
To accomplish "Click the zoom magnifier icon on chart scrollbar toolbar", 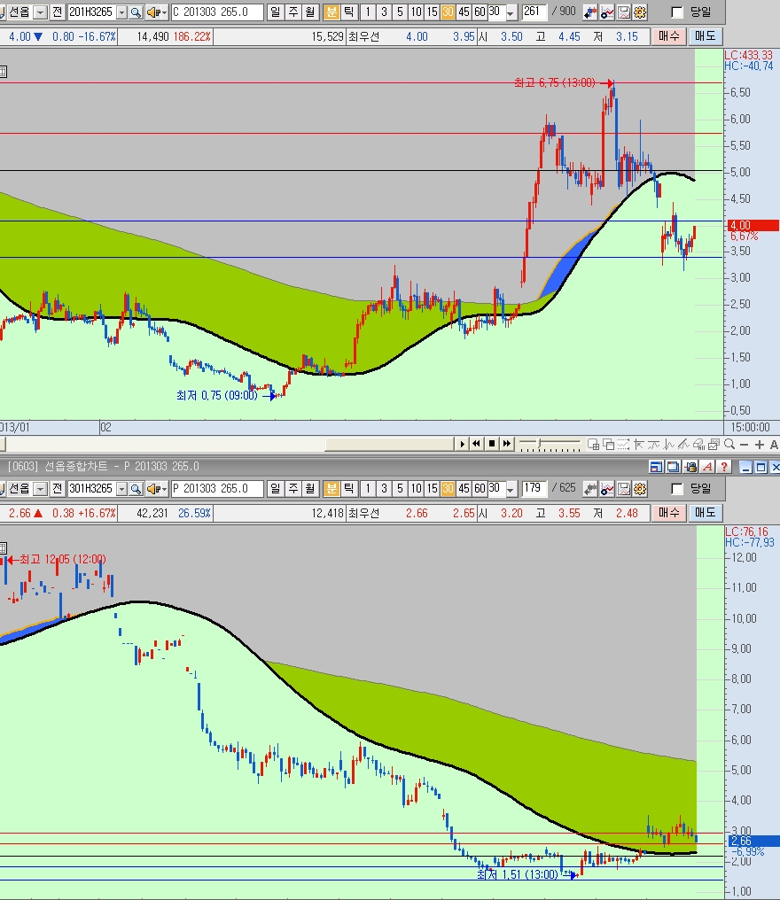I will pyautogui.click(x=729, y=444).
